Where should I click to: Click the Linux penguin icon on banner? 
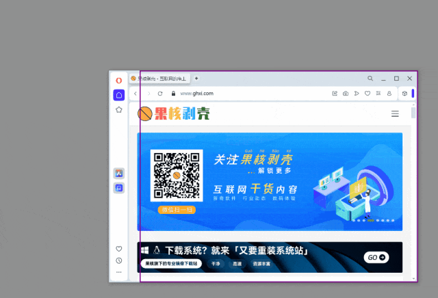tap(157, 250)
